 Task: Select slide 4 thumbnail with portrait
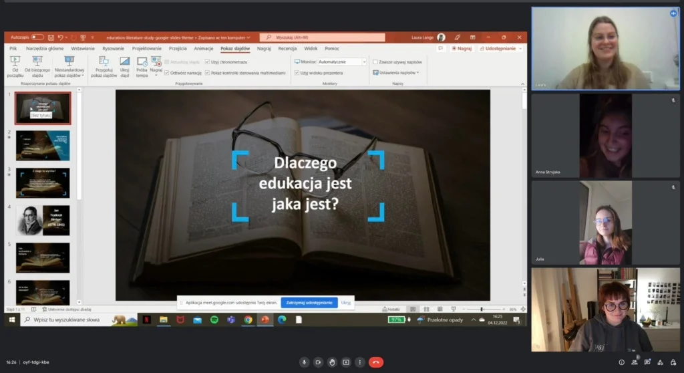click(43, 220)
